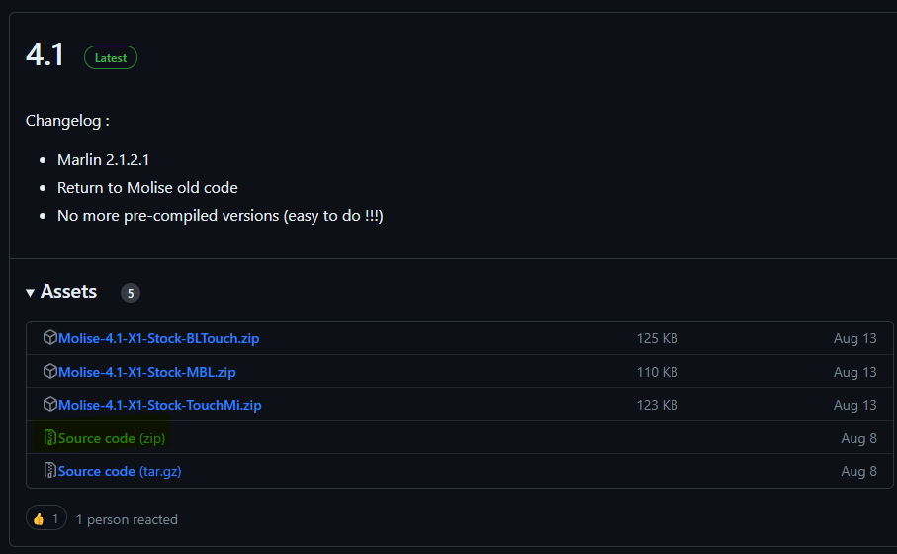Click the 125 KB file size
Screen dimensions: 897x554
coord(658,338)
